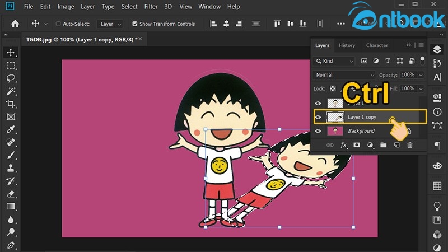Select the Dodge tool
Viewport: 448px width, 252px height.
[11, 232]
